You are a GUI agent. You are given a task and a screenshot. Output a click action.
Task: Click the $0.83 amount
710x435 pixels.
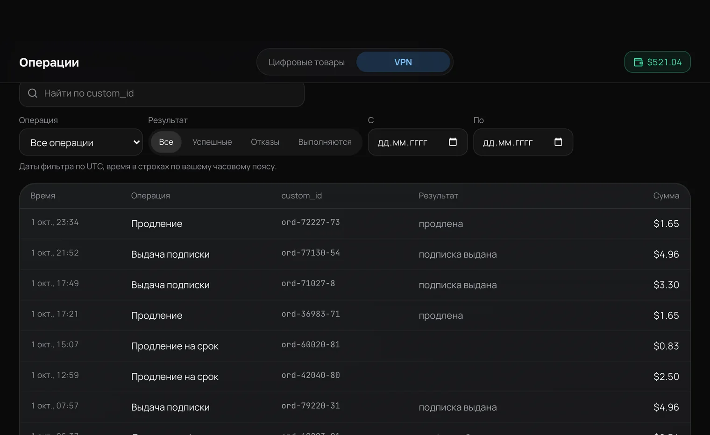(x=666, y=346)
